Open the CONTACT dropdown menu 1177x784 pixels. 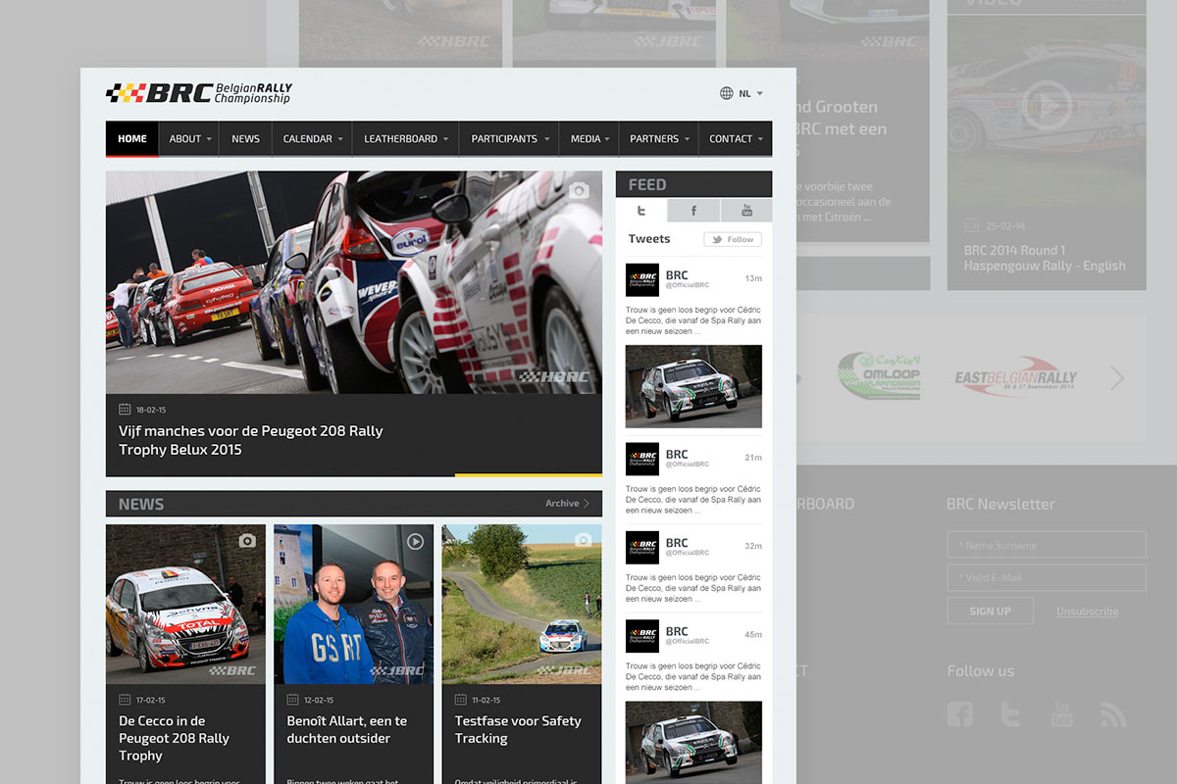(735, 139)
